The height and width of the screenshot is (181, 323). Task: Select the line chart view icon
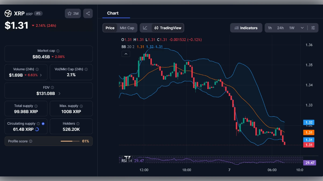[145, 28]
